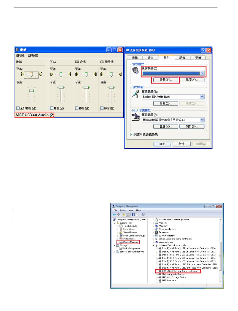Open the Realtek HD Audio Input dropdown
Viewport: 238px width, 311px height.
click(202, 97)
